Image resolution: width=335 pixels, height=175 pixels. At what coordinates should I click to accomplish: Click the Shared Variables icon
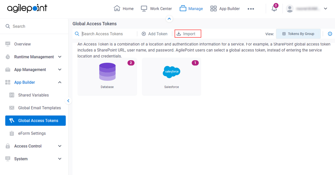tap(12, 95)
